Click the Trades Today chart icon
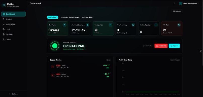This screenshot has height=97, width=203. point(133,25)
